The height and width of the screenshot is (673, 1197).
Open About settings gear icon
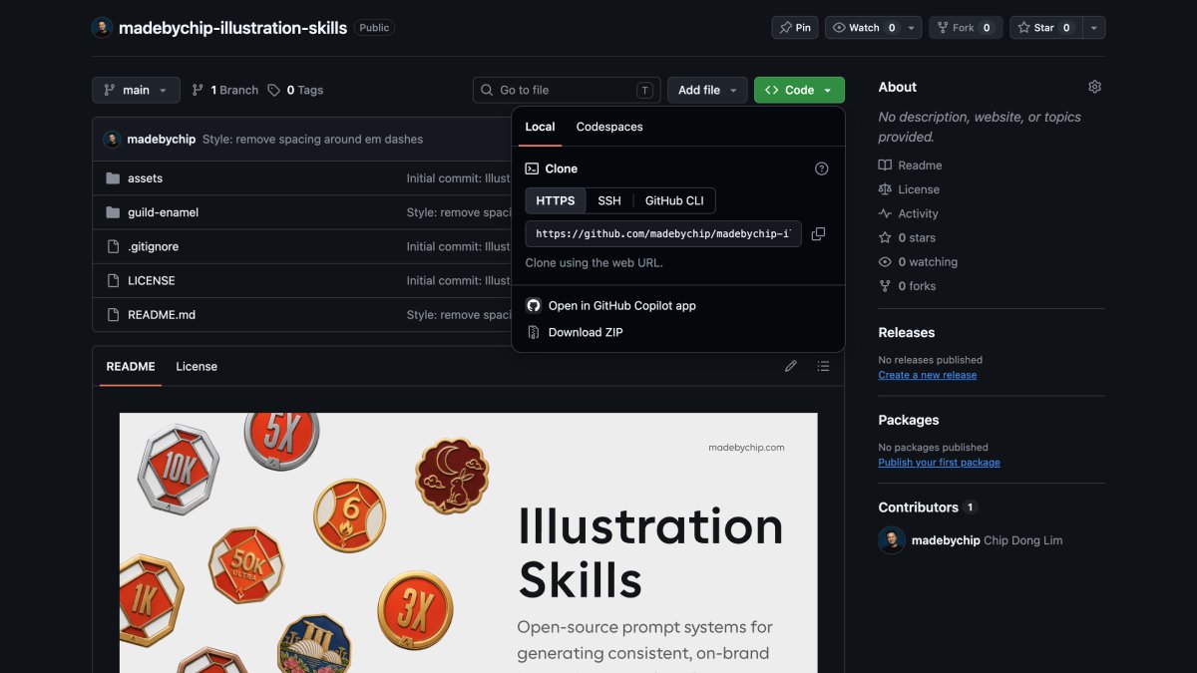(x=1094, y=87)
